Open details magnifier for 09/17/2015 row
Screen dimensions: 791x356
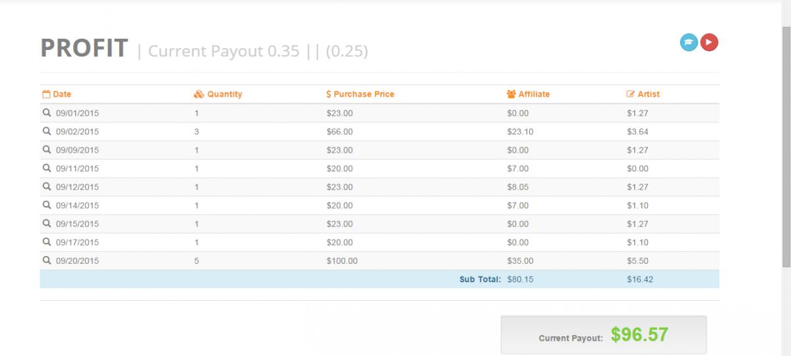pos(47,242)
